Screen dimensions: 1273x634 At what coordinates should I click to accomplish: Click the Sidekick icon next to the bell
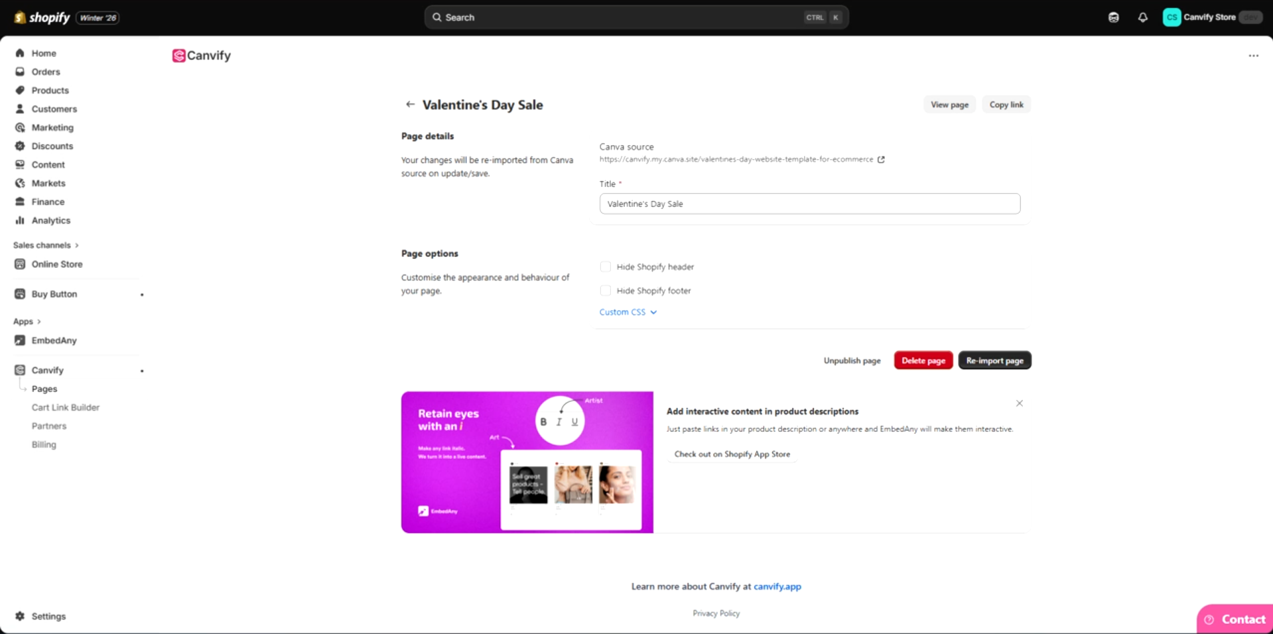pyautogui.click(x=1113, y=17)
